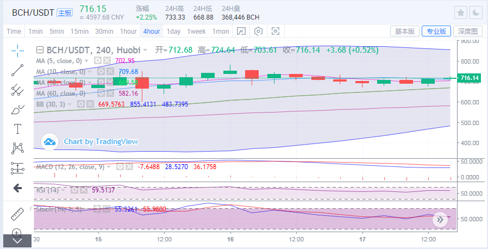Open Stoch indicator settings gear

[97, 209]
